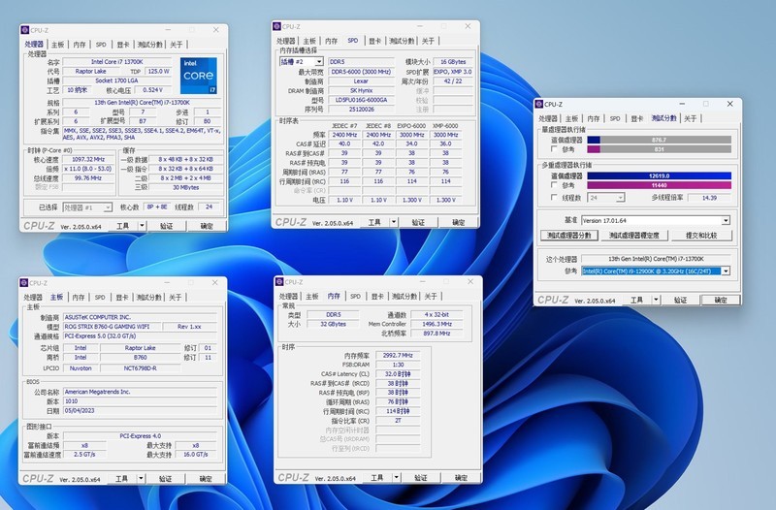Tick the 参考 checkbox under multi-thread results
776x510 pixels.
pos(554,185)
